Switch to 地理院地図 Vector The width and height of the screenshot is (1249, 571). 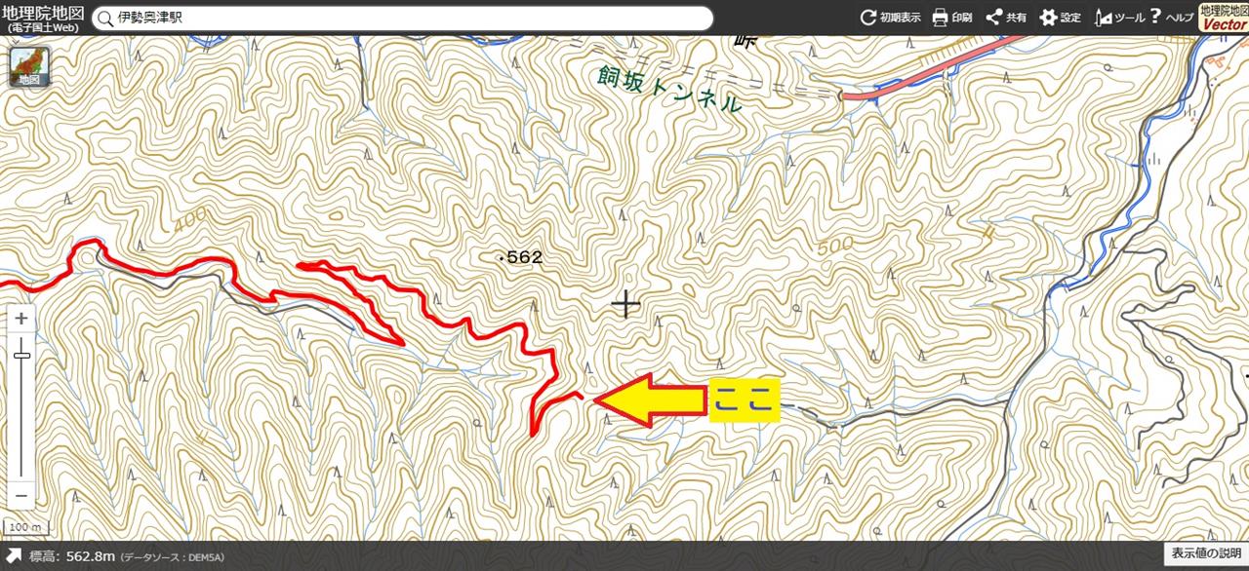click(1223, 18)
